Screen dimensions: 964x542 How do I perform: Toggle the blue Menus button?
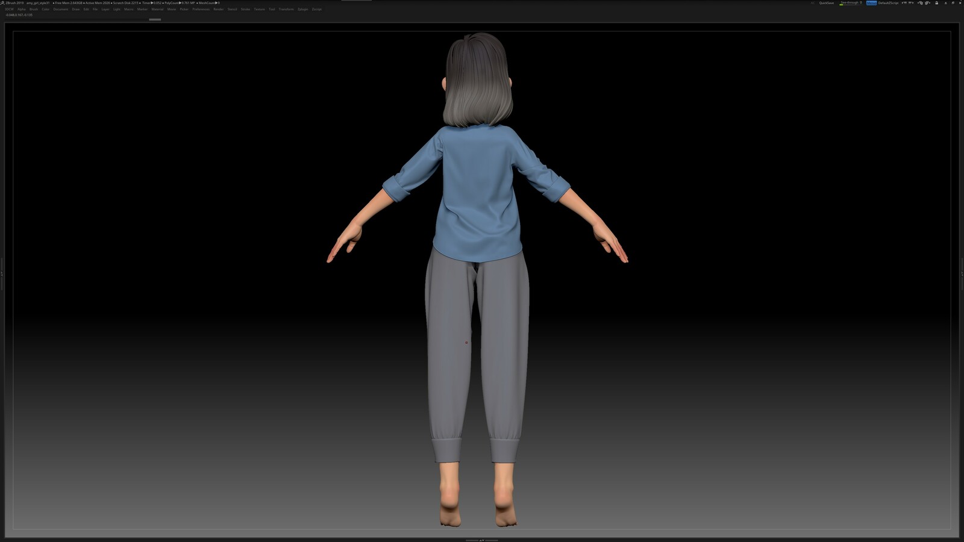(x=872, y=3)
